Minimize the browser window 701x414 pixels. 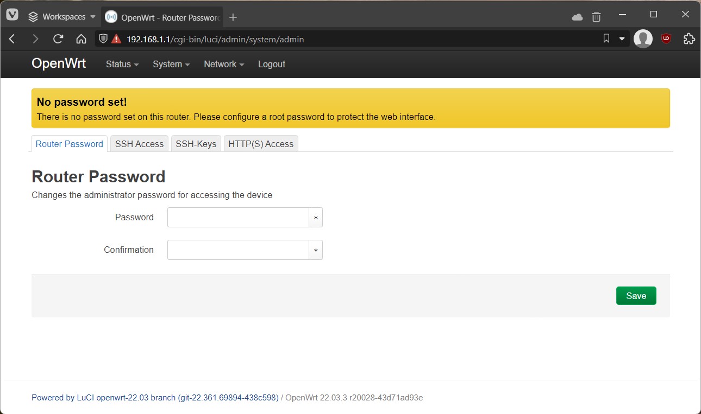pos(622,15)
